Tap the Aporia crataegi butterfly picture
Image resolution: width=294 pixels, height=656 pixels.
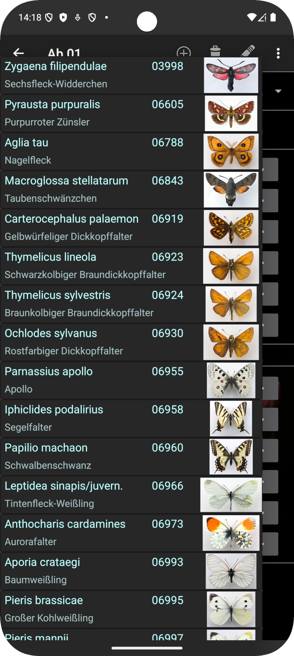pyautogui.click(x=231, y=571)
